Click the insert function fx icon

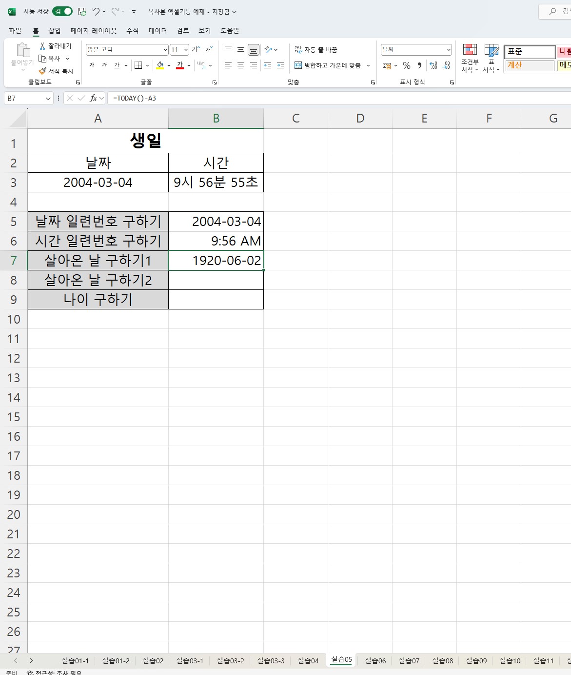pos(93,98)
